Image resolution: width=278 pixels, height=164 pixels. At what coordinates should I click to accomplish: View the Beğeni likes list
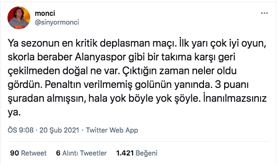147,153
